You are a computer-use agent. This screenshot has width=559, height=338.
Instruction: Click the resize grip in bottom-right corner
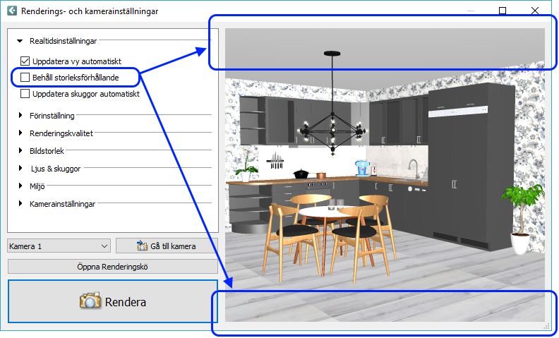point(546,326)
